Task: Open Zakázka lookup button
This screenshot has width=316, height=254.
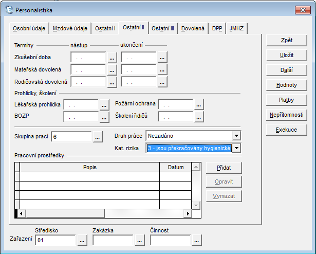Action: coord(140,240)
